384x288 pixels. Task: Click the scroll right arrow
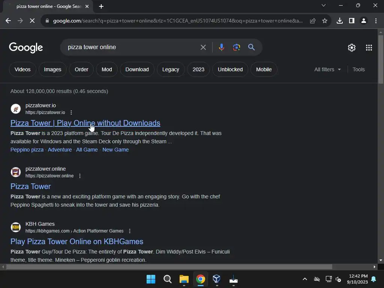pos(375,267)
